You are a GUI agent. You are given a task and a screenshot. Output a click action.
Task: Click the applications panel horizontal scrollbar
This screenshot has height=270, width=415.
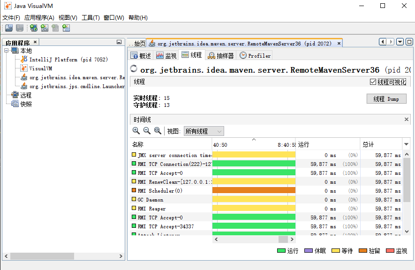point(42,256)
